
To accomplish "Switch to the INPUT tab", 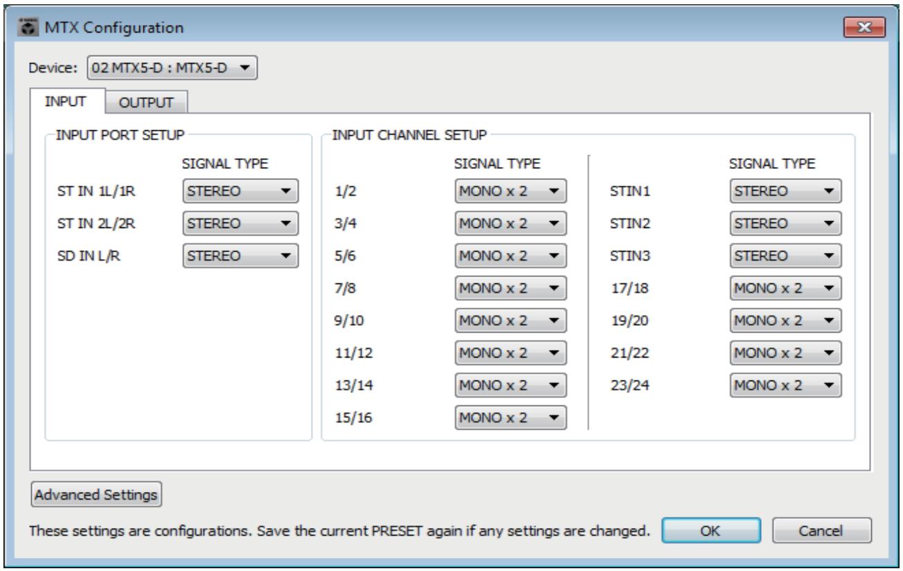I will pos(68,101).
